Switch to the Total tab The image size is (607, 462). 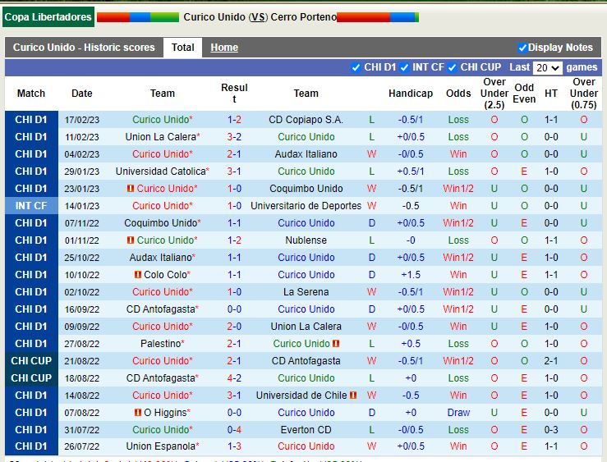182,48
